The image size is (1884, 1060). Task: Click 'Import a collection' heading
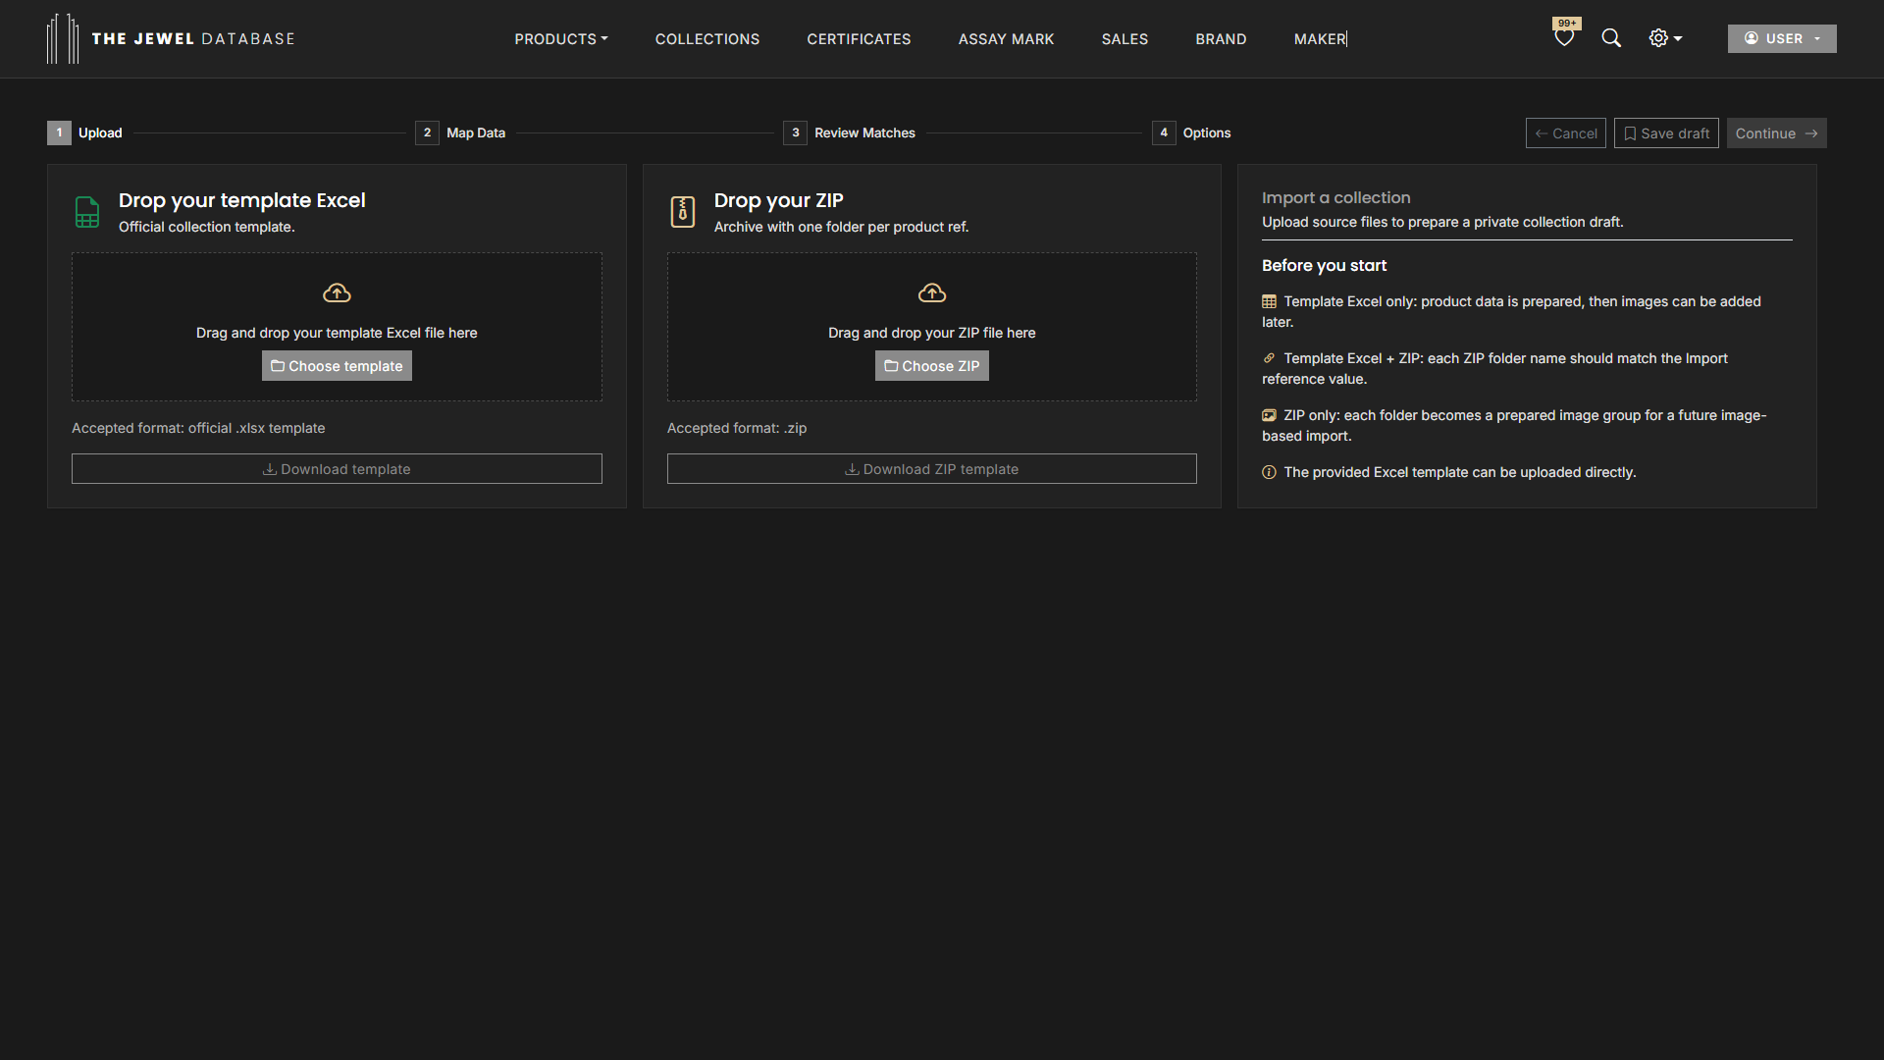[x=1335, y=197]
